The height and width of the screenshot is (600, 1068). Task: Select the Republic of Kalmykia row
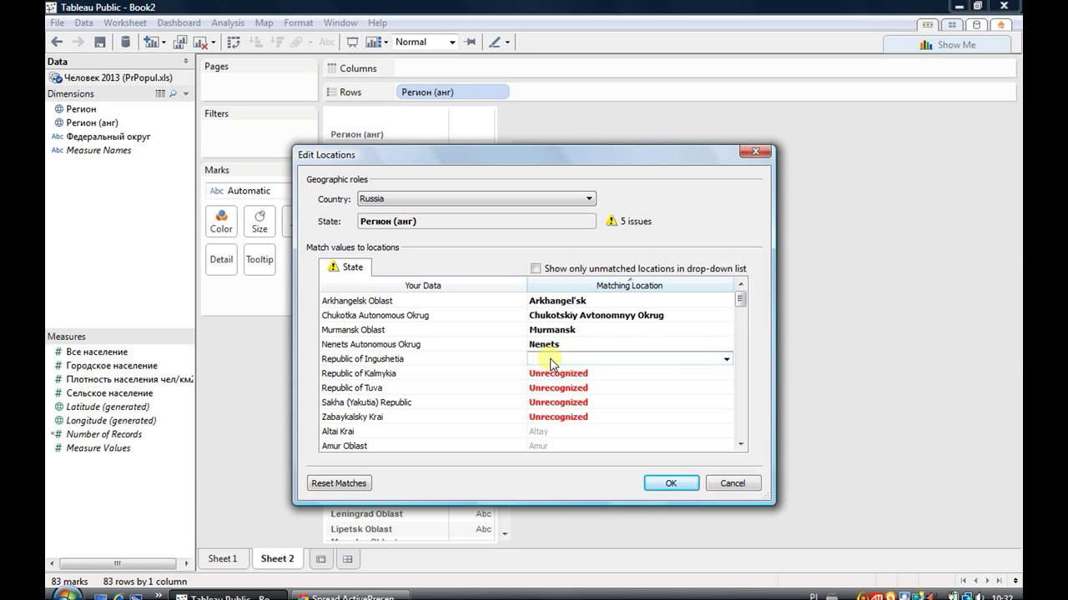click(x=526, y=373)
